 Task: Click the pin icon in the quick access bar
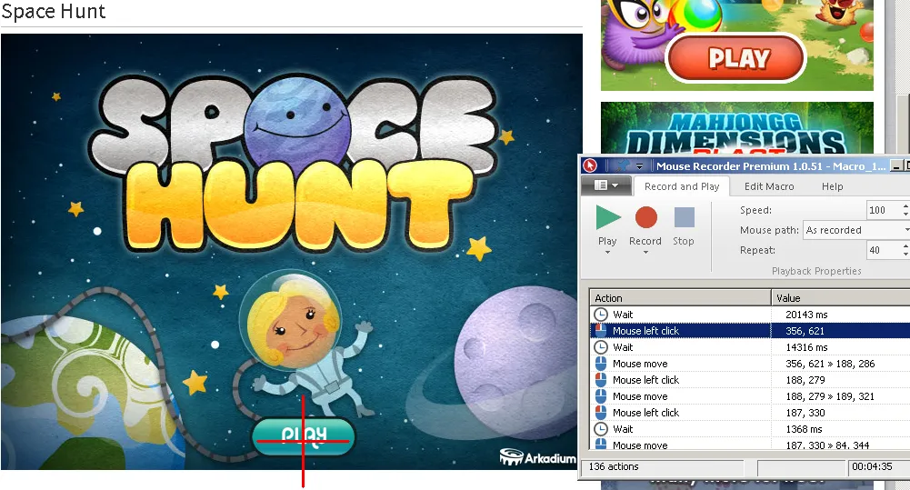tap(623, 166)
